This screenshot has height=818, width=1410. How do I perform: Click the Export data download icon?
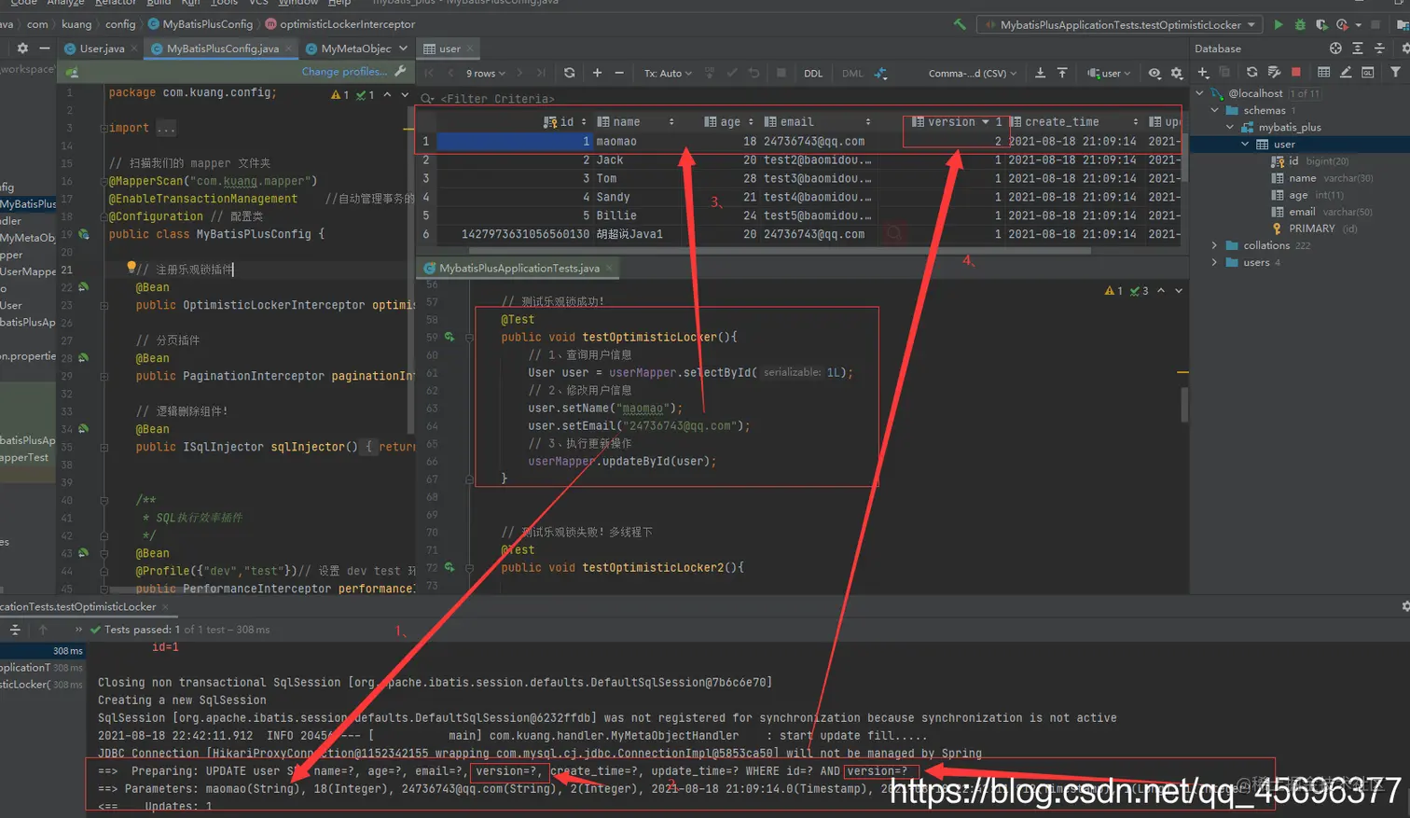tap(1040, 73)
